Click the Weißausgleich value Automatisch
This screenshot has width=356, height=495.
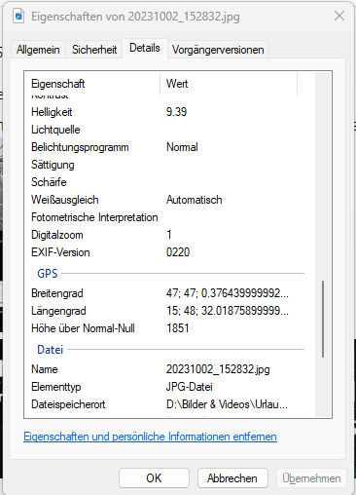pos(195,200)
